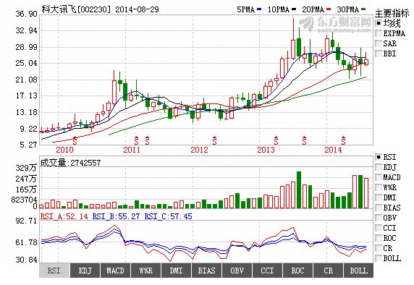The image size is (414, 285).
Task: Check the CR side indicator option
Action: pyautogui.click(x=379, y=248)
